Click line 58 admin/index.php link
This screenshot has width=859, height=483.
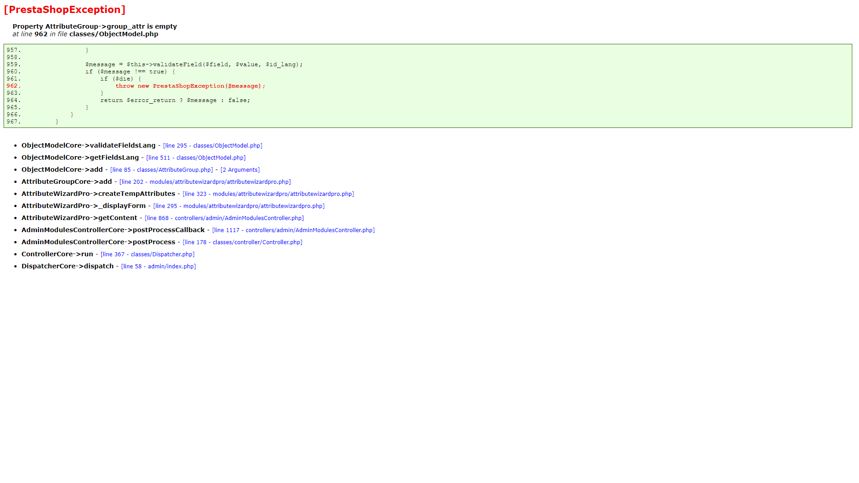(158, 267)
